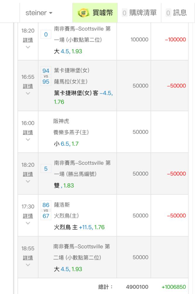Viewport: 195px width, 294px height.
Task: Open 詳情 for the 16:00 阪神虎 bet
Action: click(28, 132)
